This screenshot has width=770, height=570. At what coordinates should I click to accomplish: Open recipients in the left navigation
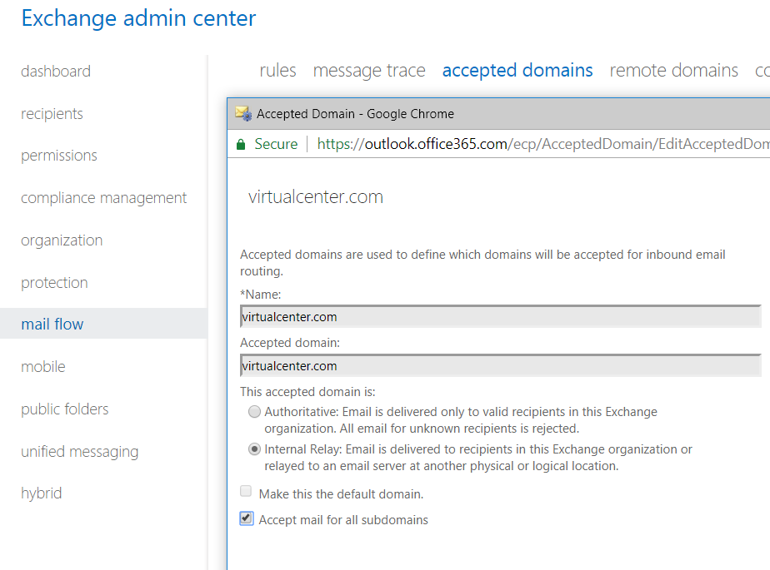(52, 114)
